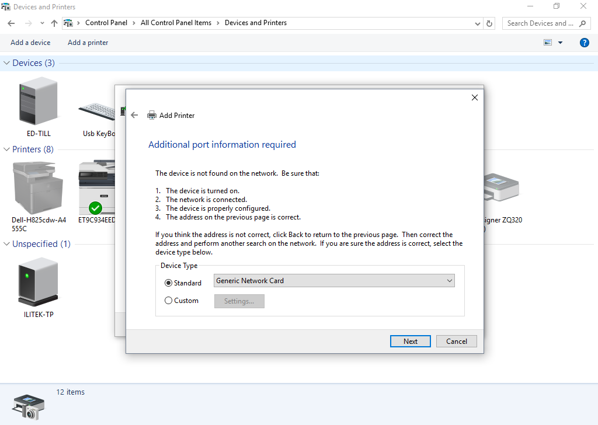Viewport: 598px width, 425px height.
Task: Choose the Custom device type radio button
Action: click(169, 301)
